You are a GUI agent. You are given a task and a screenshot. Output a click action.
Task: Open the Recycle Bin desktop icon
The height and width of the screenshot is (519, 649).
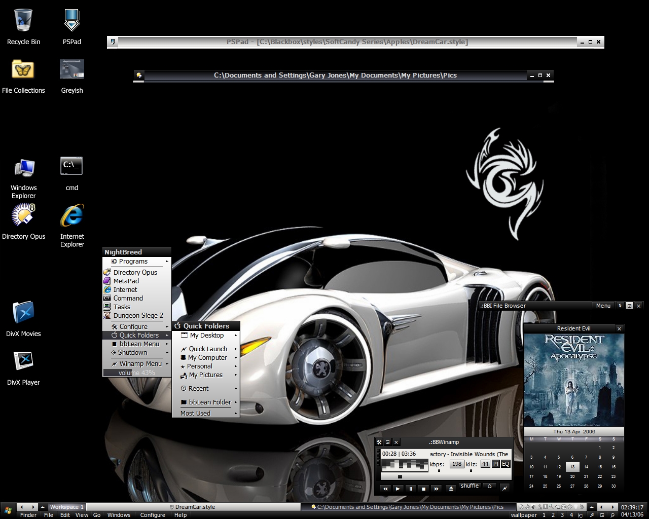[23, 27]
